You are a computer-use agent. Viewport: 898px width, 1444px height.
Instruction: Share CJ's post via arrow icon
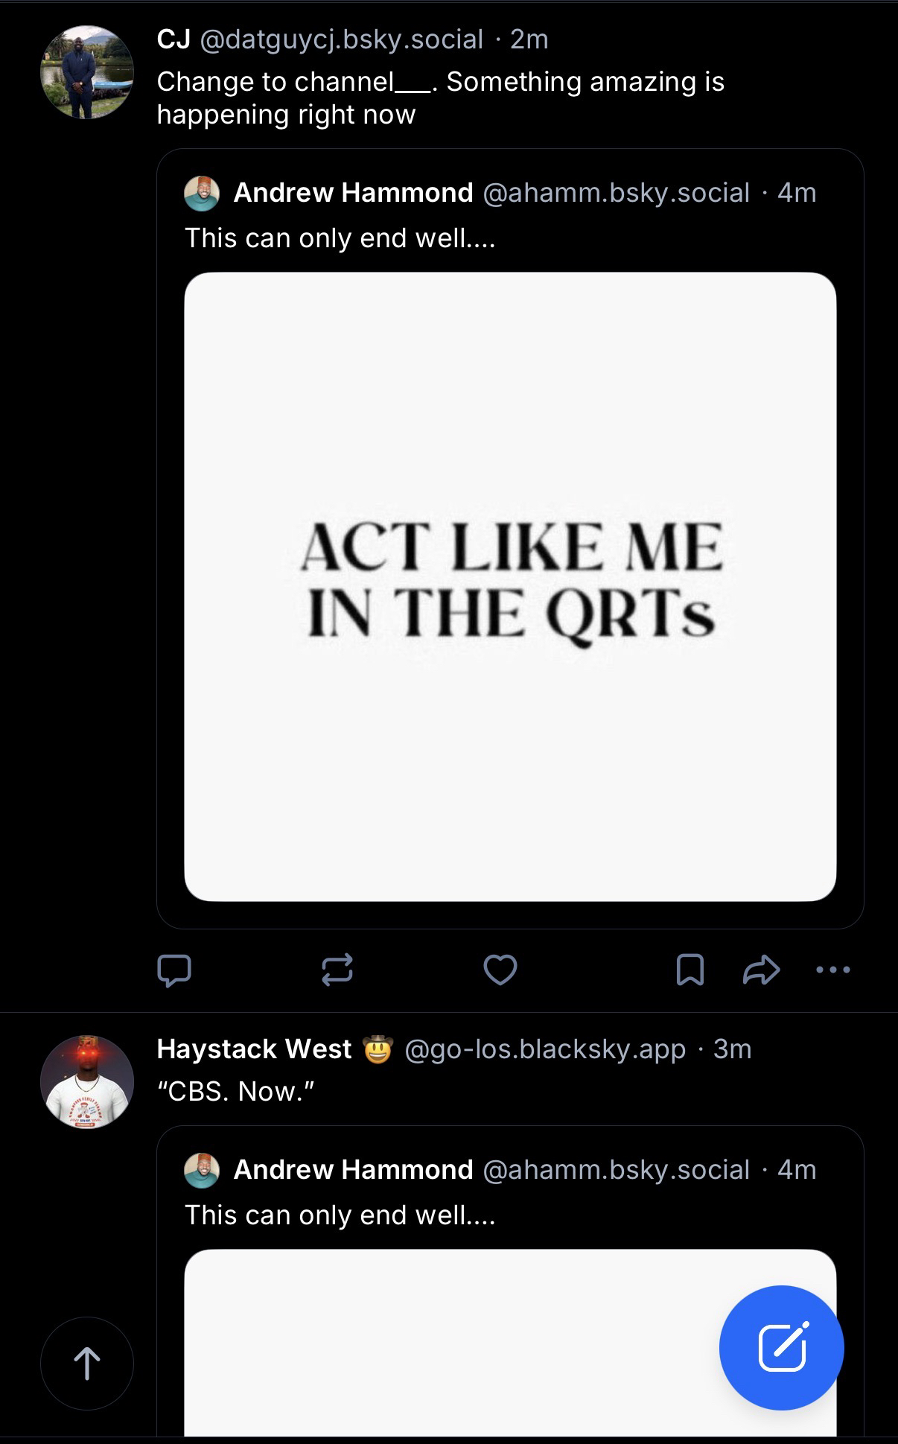pyautogui.click(x=761, y=970)
